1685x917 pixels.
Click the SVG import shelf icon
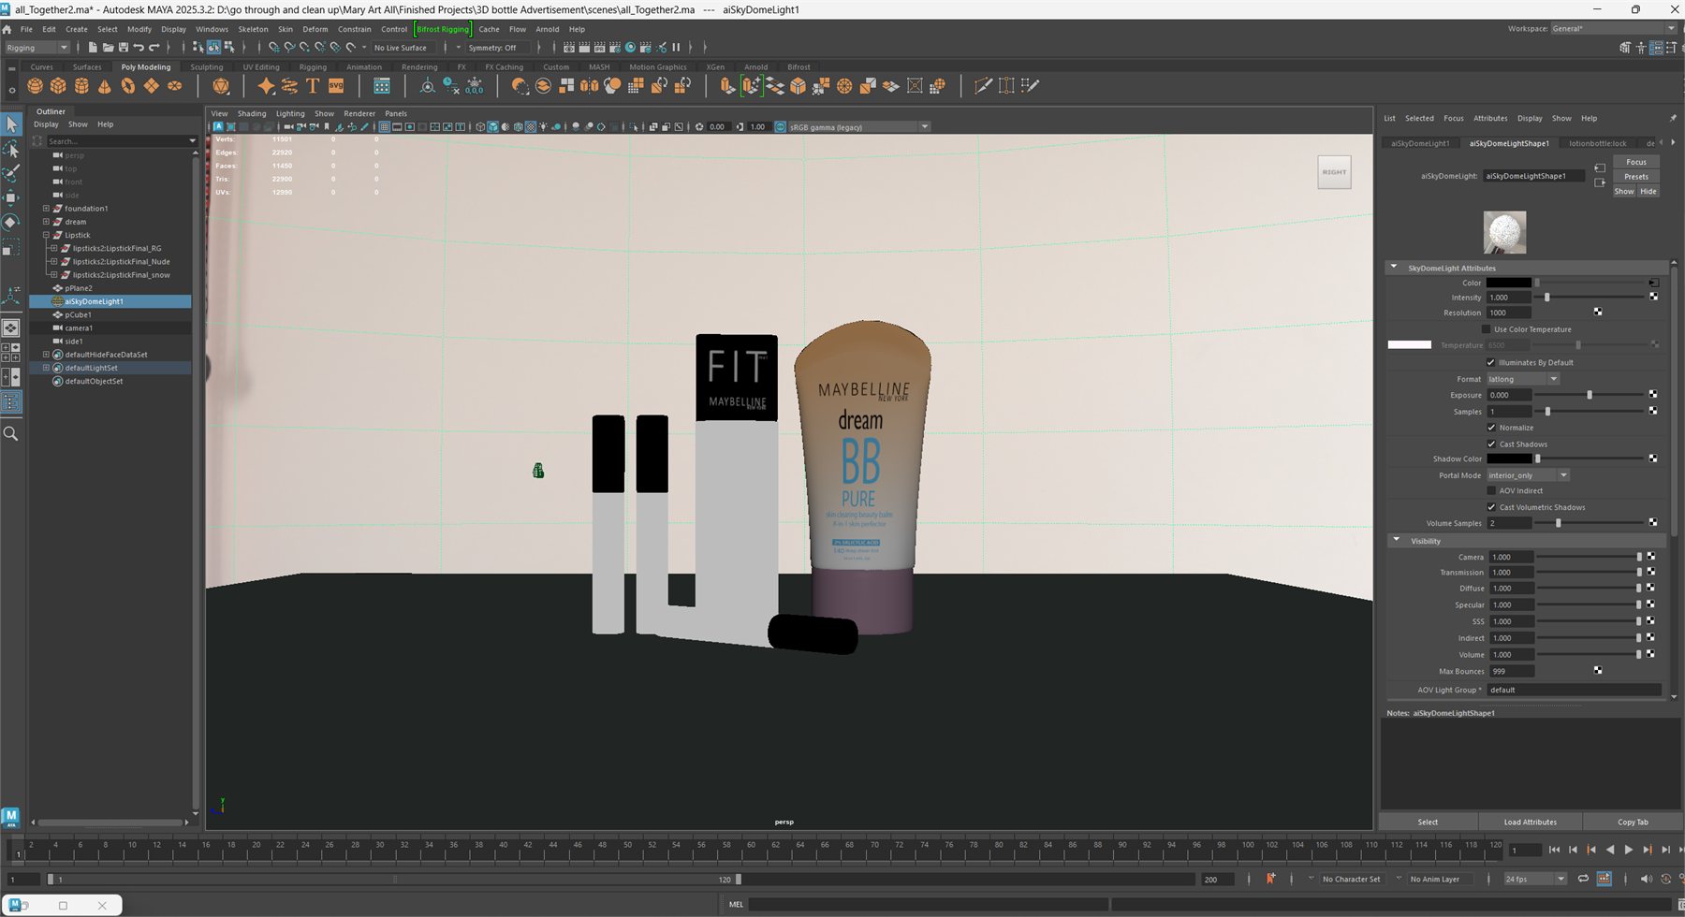click(x=336, y=86)
